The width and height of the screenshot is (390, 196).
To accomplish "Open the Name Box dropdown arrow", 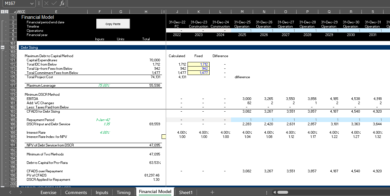I will pyautogui.click(x=32, y=3).
